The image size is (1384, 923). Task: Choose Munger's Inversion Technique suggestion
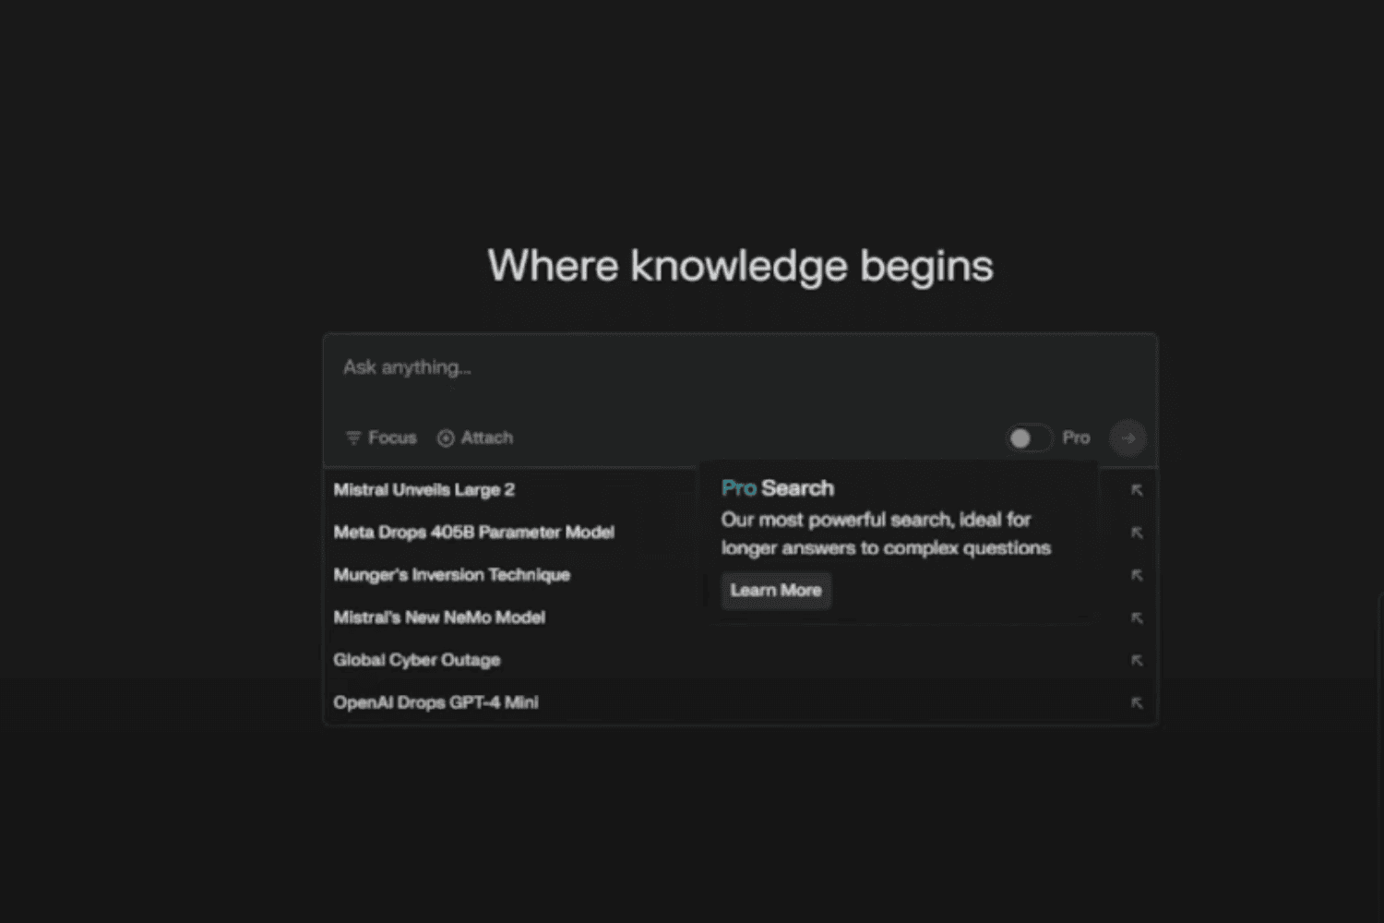pyautogui.click(x=451, y=575)
